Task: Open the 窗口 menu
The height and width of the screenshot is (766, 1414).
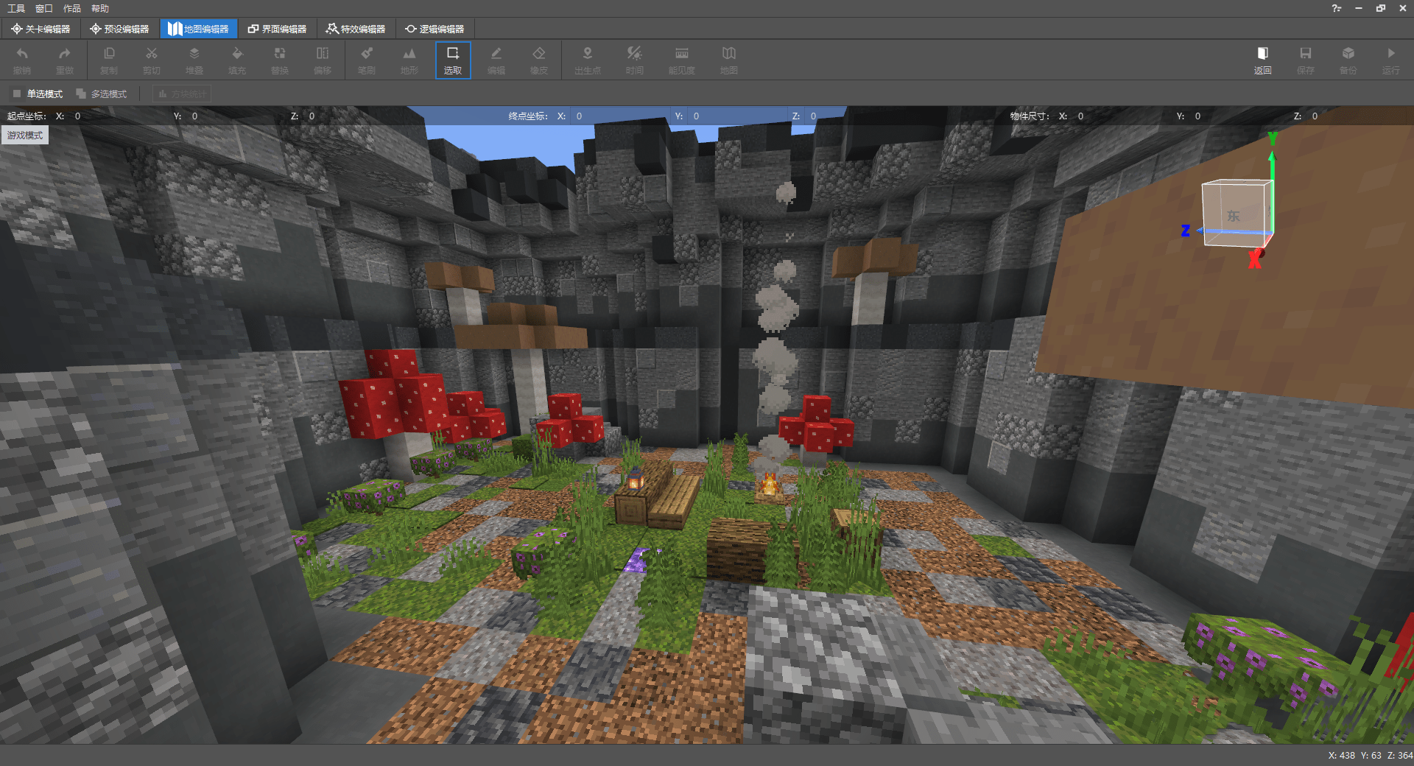Action: coord(44,8)
